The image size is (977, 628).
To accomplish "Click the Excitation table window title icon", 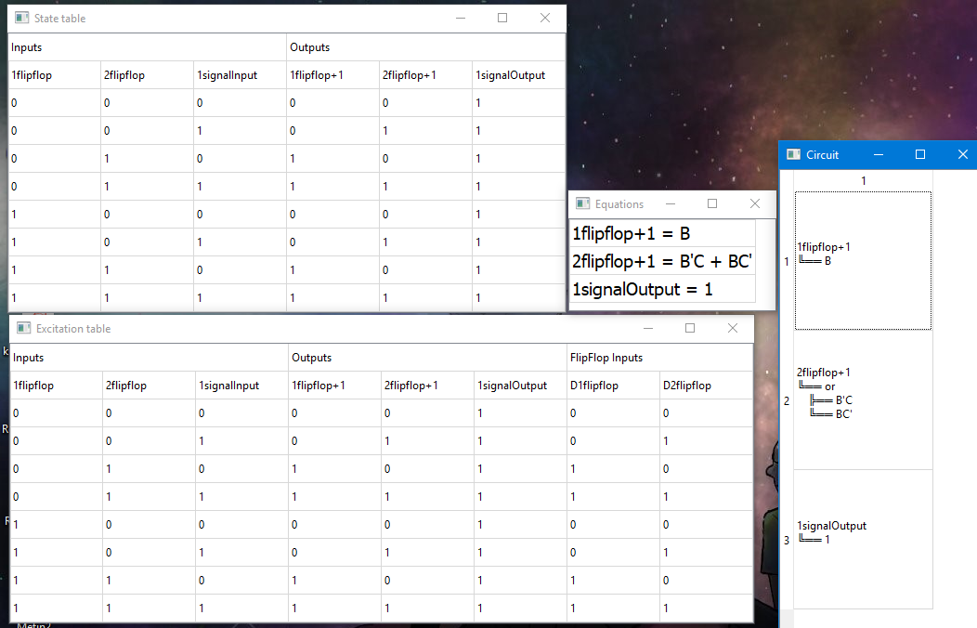I will pos(25,328).
